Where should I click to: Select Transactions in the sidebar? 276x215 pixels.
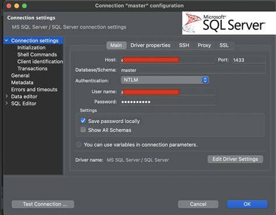tap(33, 69)
